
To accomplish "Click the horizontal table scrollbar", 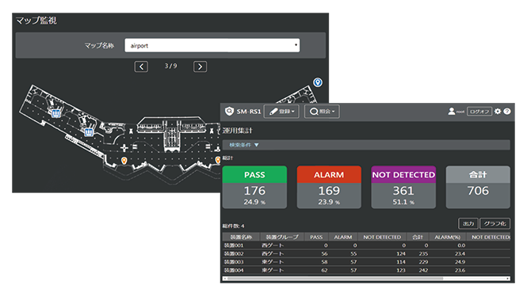I will (366, 279).
